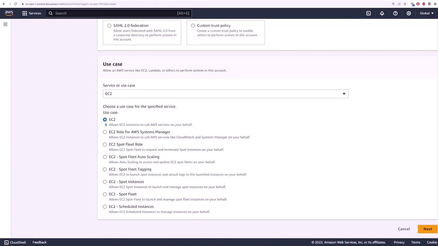Screen dimensions: 438x246
Task: Open CloudShell from the top navigation bar
Action: coord(369,13)
